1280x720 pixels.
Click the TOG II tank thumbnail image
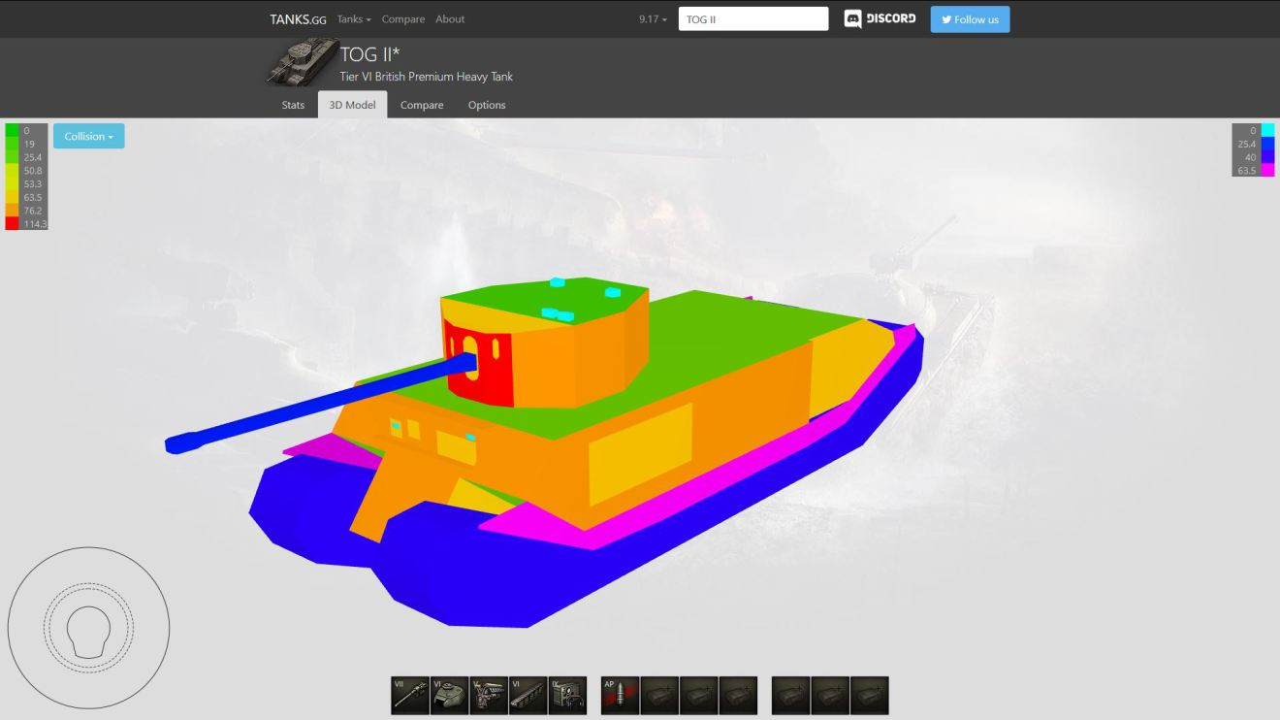tap(302, 63)
